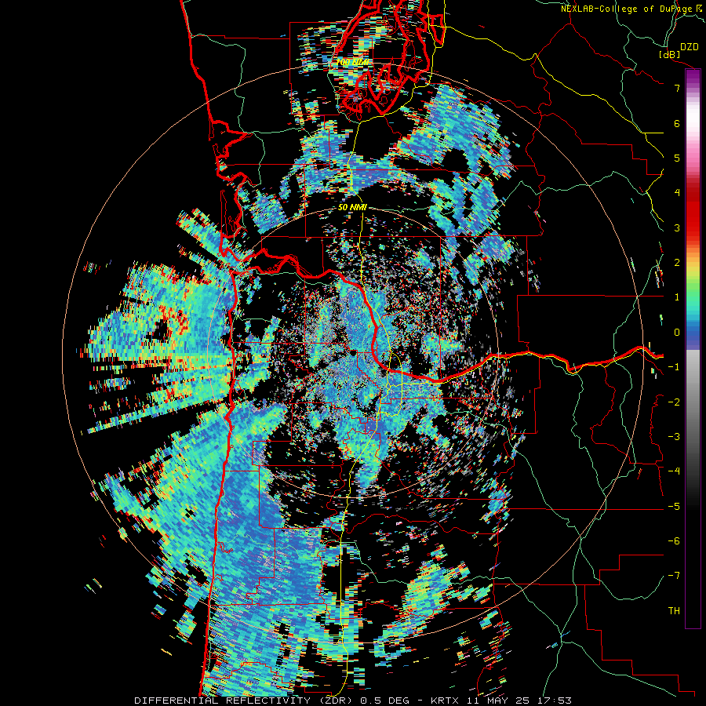Click the 1 value on the color scale
Viewport: 706px width, 706px height.
pyautogui.click(x=677, y=297)
